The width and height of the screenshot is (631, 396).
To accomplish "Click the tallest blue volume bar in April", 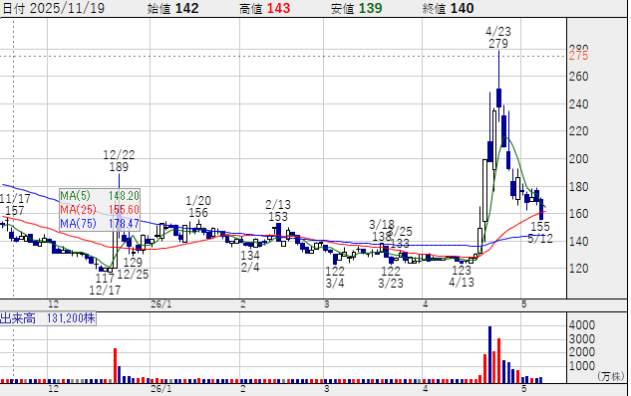I will click(x=489, y=354).
